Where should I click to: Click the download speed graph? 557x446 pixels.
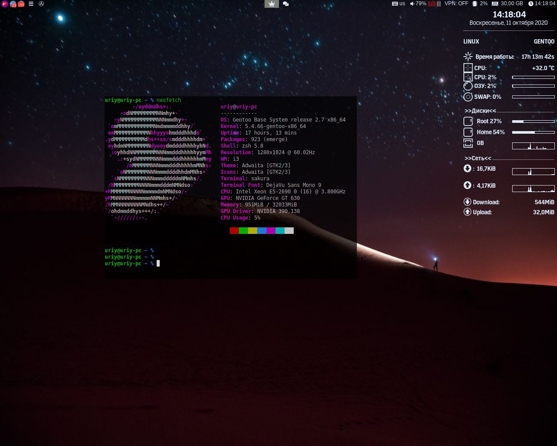tap(534, 172)
